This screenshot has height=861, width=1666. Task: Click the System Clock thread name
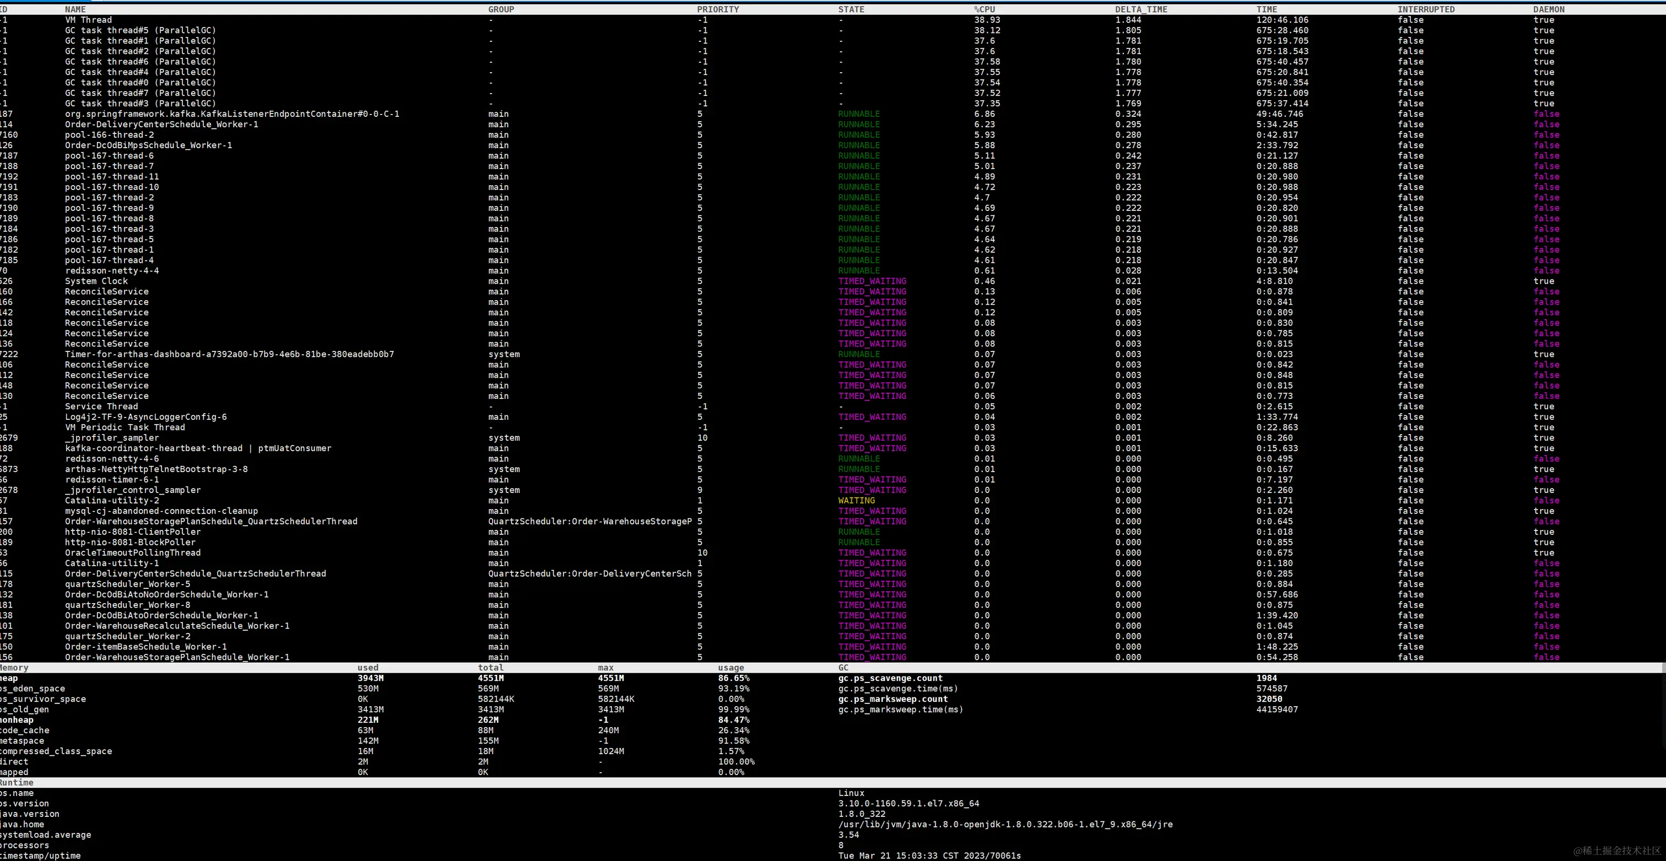click(x=96, y=281)
